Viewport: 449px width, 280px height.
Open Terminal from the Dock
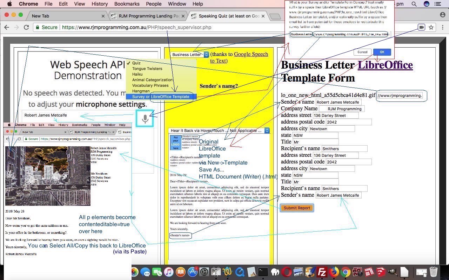[263, 272]
